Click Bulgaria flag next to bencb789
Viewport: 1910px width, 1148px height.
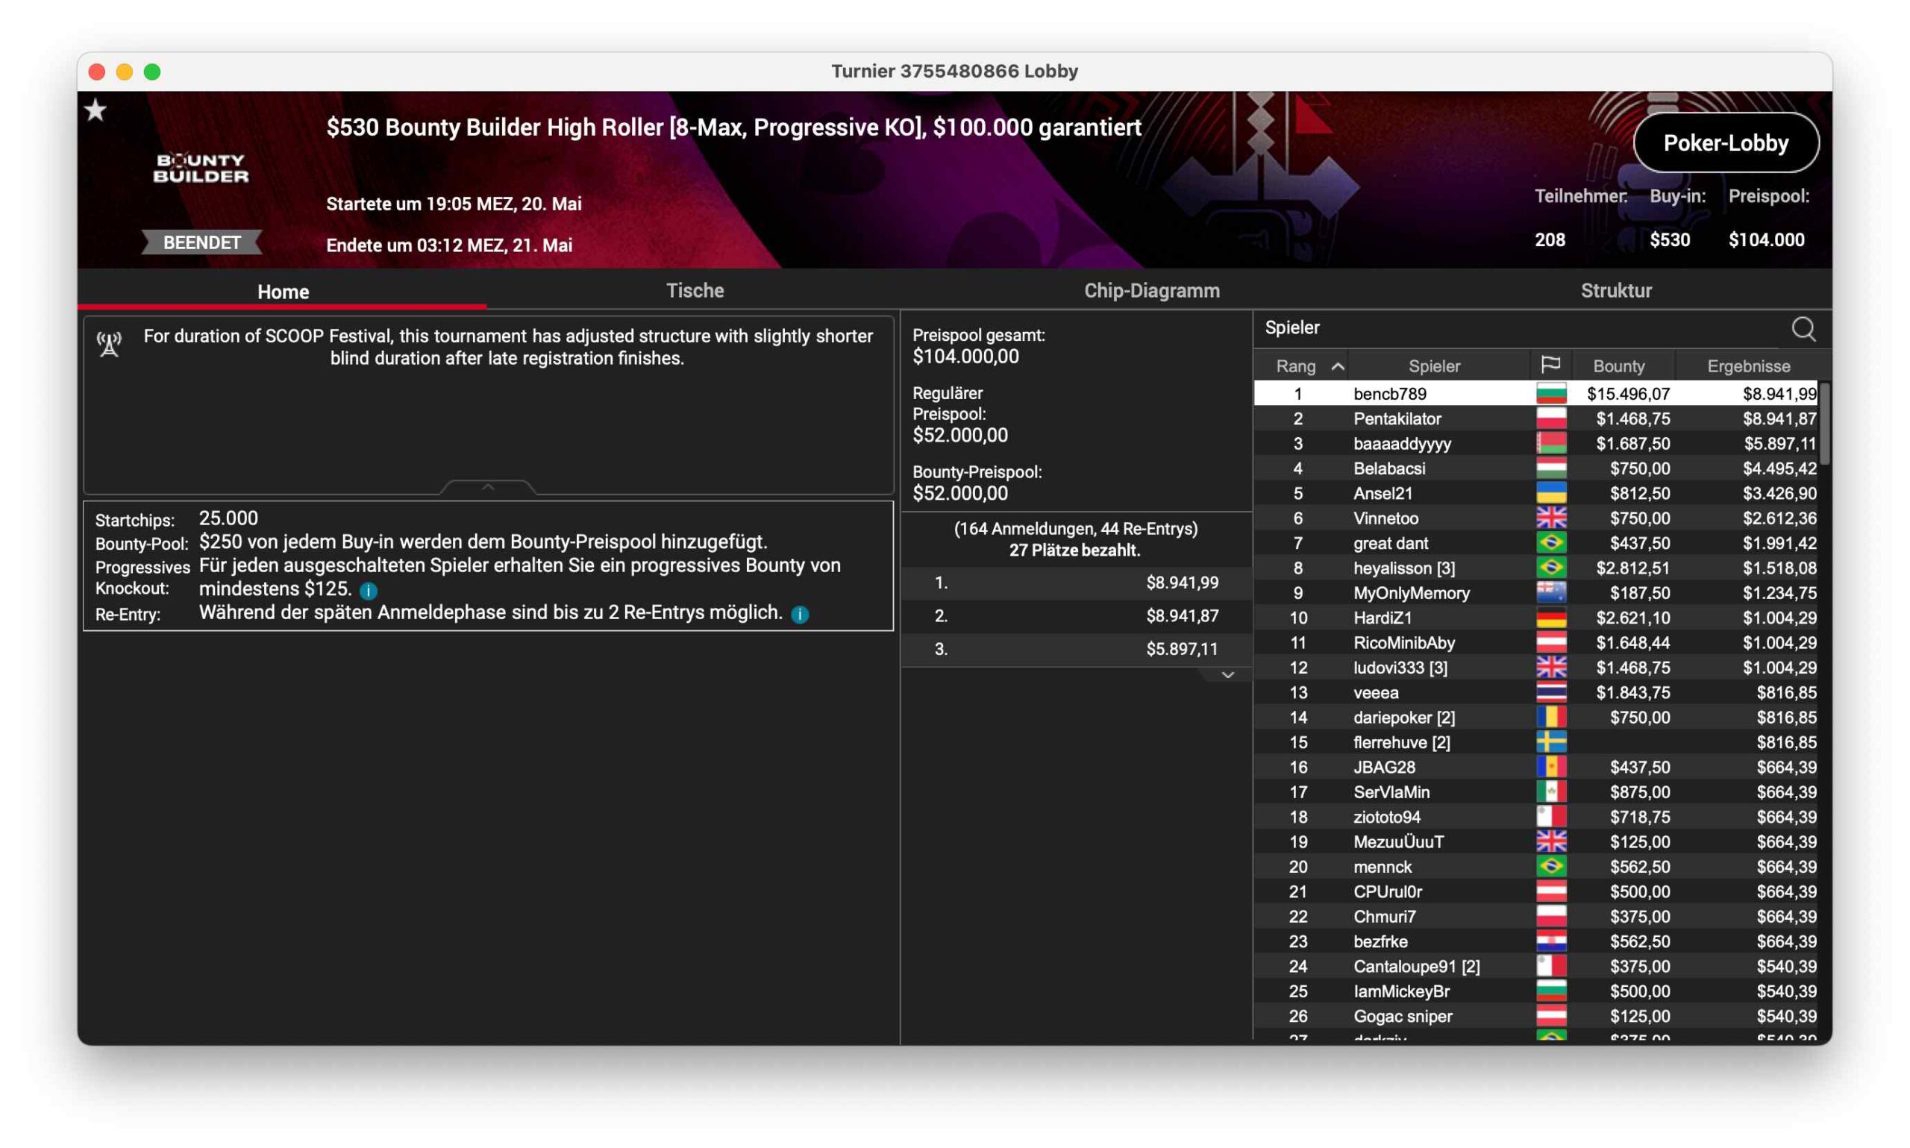[x=1550, y=394]
